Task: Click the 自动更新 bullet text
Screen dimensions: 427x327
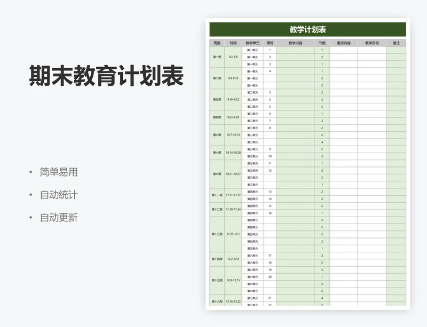Action: click(59, 218)
